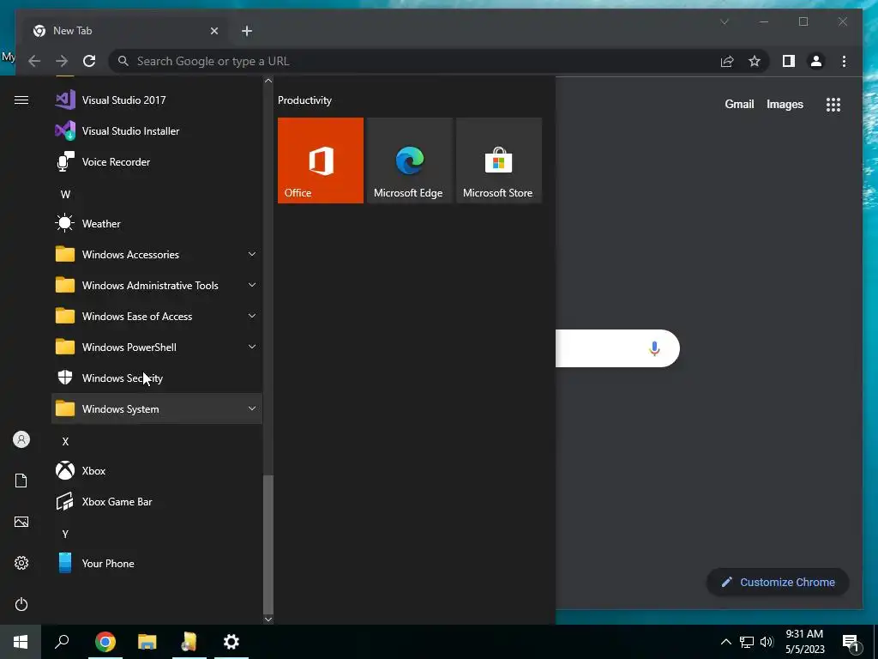This screenshot has height=659, width=878.
Task: Open Gmail link
Action: tap(739, 104)
